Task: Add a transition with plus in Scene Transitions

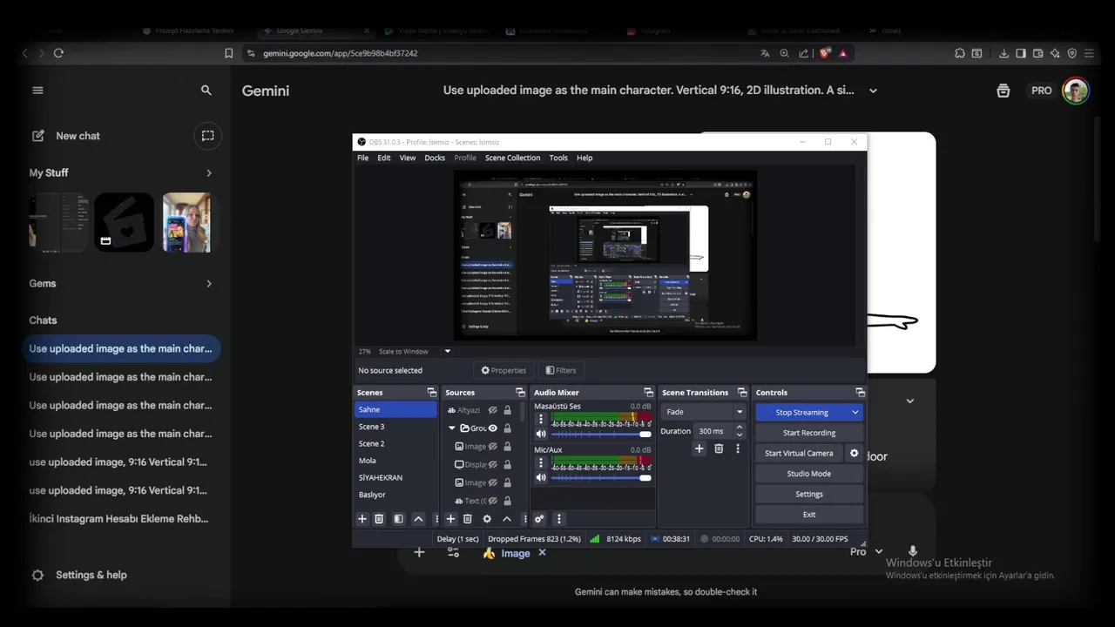Action: [699, 448]
